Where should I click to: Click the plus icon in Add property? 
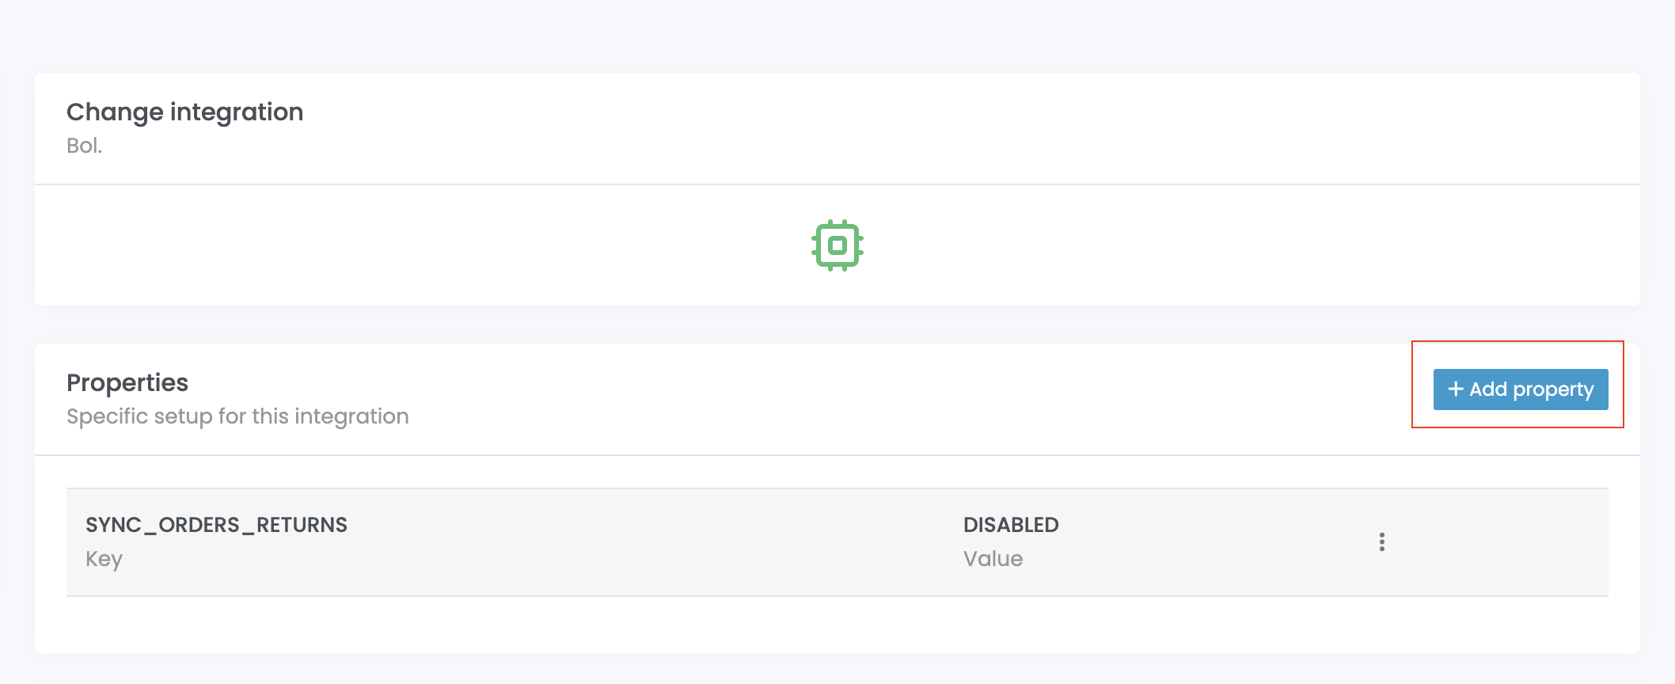point(1455,389)
